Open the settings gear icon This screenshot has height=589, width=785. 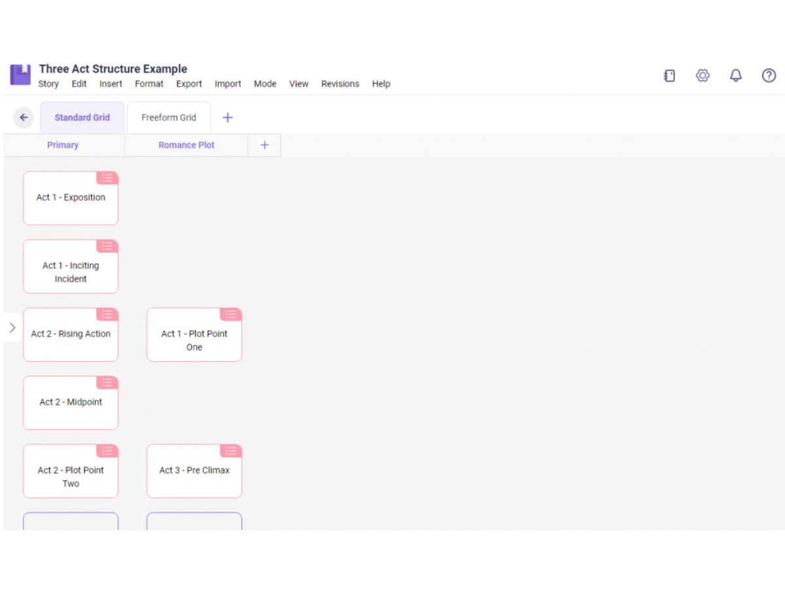[x=703, y=76]
